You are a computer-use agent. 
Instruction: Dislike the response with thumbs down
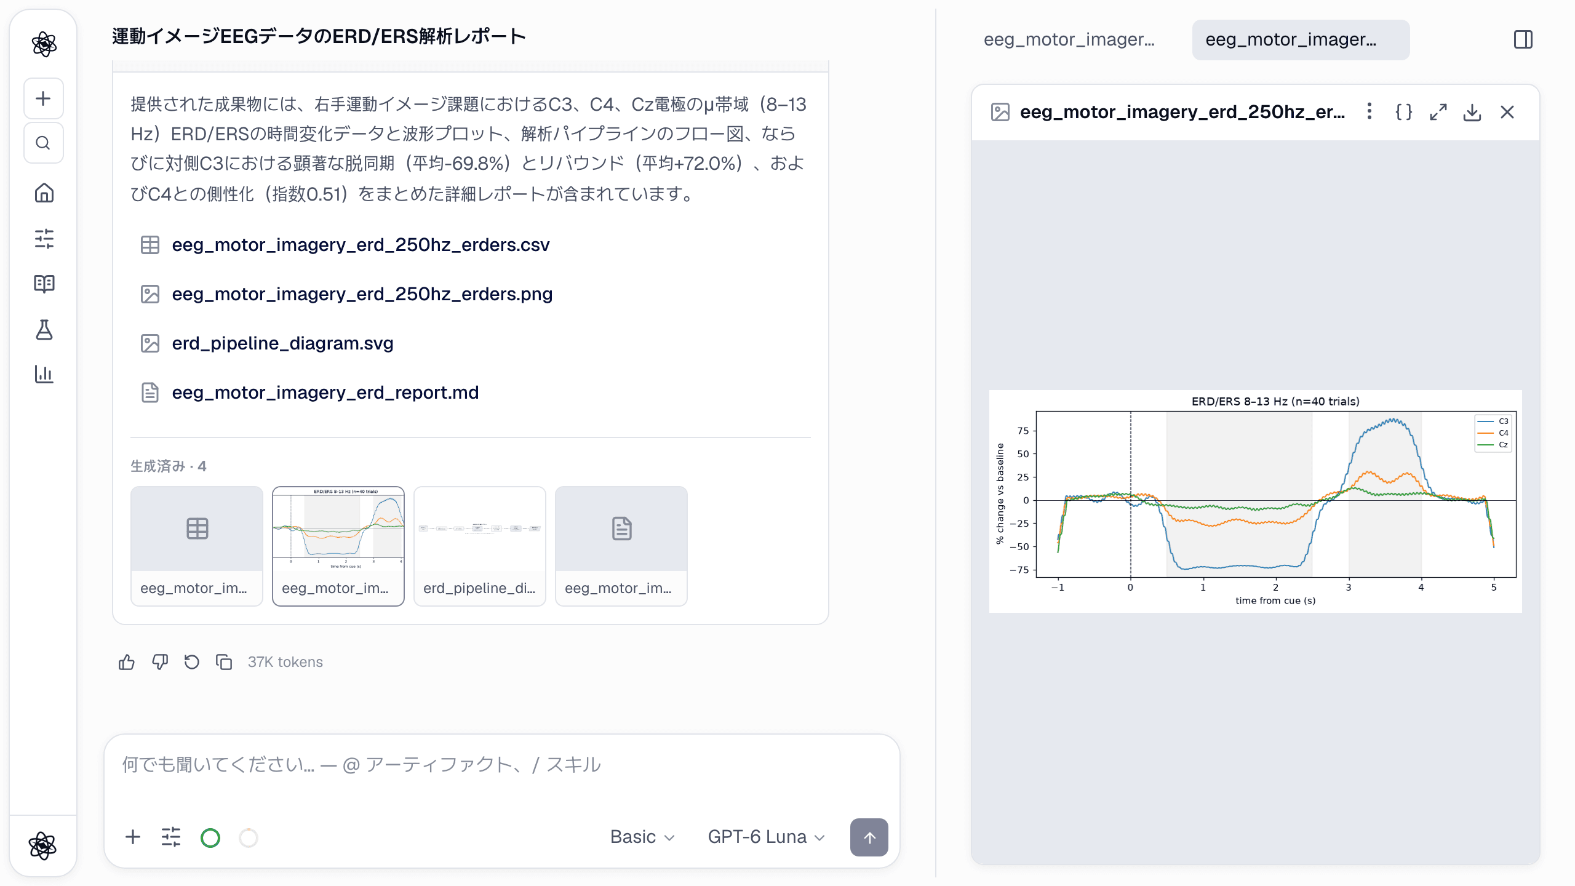[x=159, y=662]
